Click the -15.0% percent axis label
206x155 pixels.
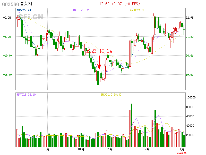pos(7,75)
